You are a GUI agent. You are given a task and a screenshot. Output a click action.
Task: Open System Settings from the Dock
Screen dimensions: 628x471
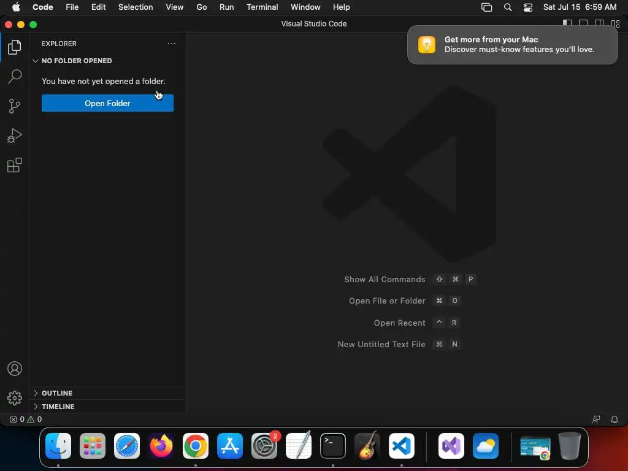(x=264, y=446)
